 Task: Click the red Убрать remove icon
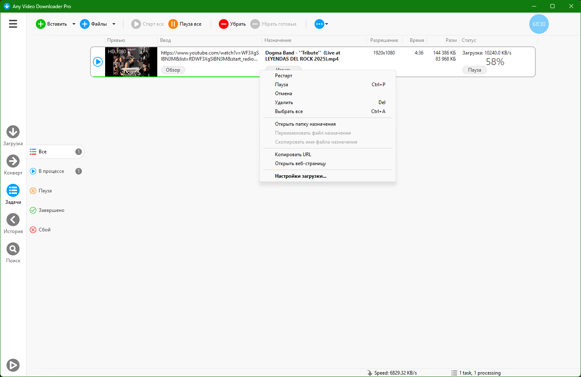pyautogui.click(x=223, y=24)
